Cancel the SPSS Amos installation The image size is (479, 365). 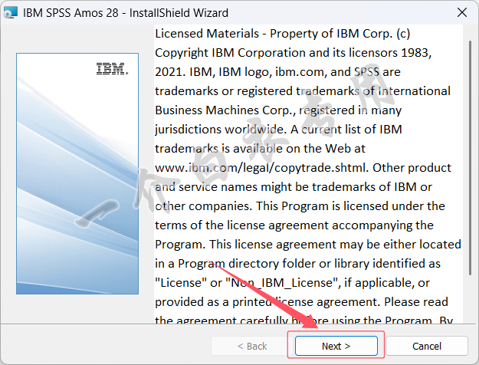[x=427, y=346]
